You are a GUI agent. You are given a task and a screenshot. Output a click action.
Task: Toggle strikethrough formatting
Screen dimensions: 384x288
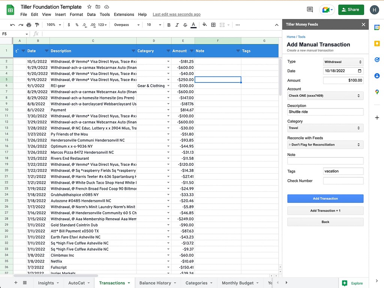(185, 24)
